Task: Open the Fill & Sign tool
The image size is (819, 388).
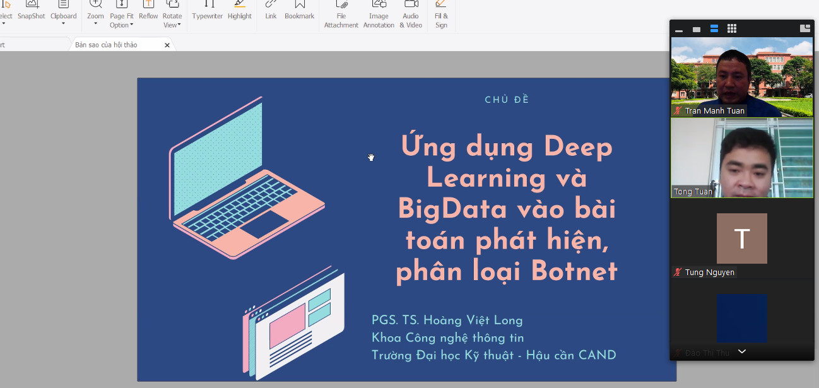Action: [x=441, y=14]
